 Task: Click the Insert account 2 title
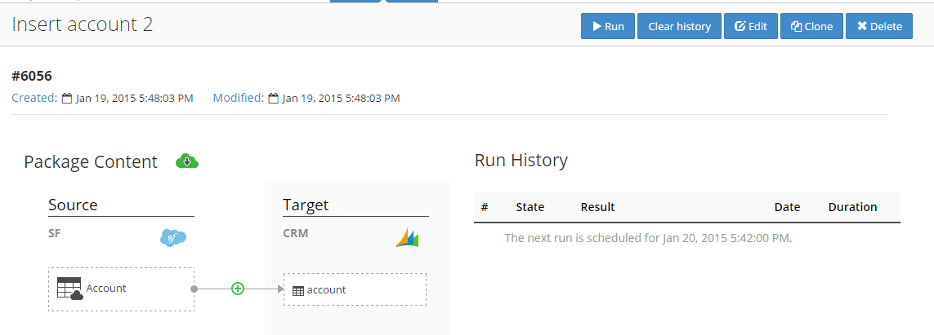(x=83, y=24)
